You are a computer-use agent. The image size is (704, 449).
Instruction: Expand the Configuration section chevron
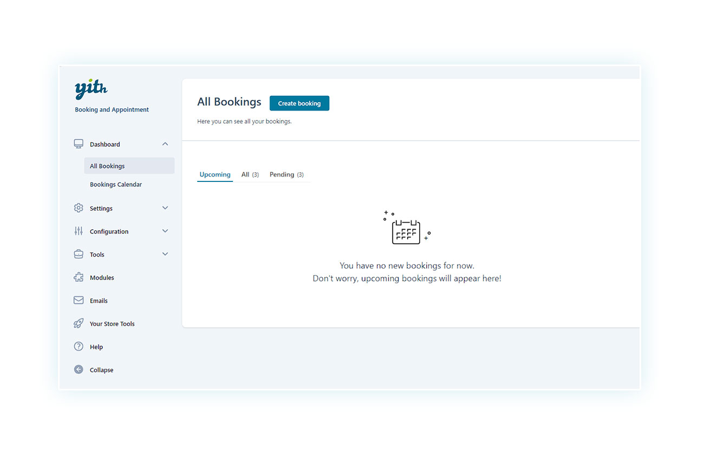pos(165,231)
